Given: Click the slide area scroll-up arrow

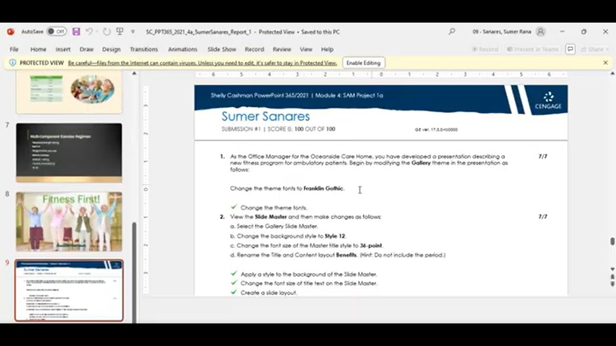Looking at the screenshot, I should tap(612, 74).
